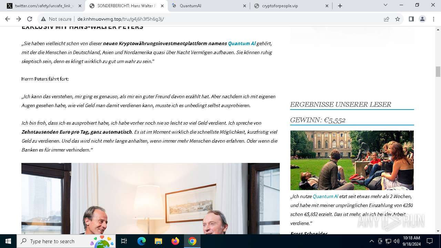Switch to the cryptoforpeople.vip tab
This screenshot has width=441, height=248.
(291, 6)
